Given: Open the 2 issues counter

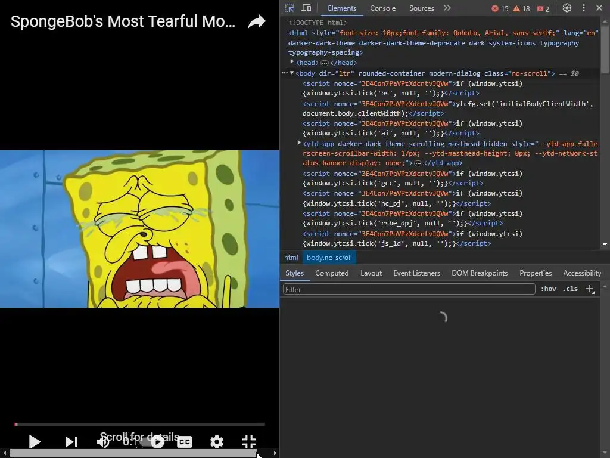Looking at the screenshot, I should click(x=543, y=8).
